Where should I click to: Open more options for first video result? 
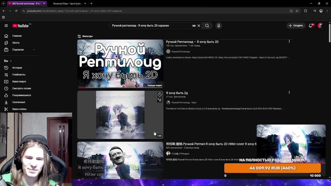[289, 41]
